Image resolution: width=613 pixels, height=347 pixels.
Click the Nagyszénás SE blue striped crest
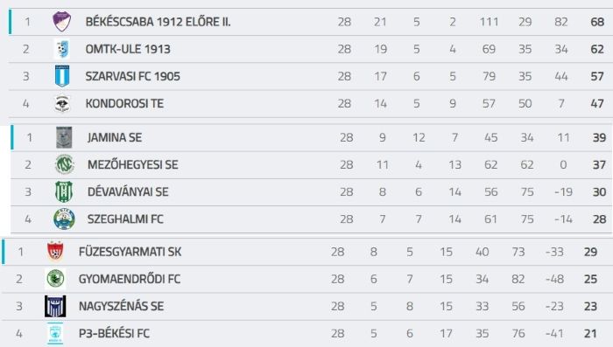55,306
